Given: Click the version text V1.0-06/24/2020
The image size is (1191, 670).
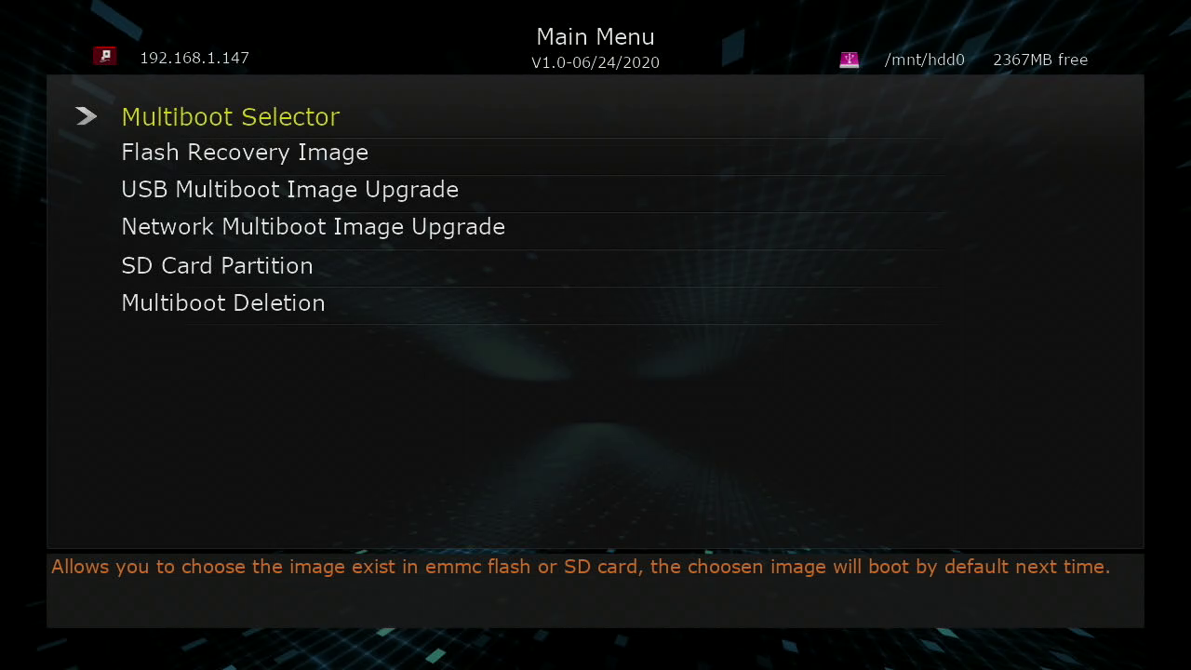Looking at the screenshot, I should (595, 62).
